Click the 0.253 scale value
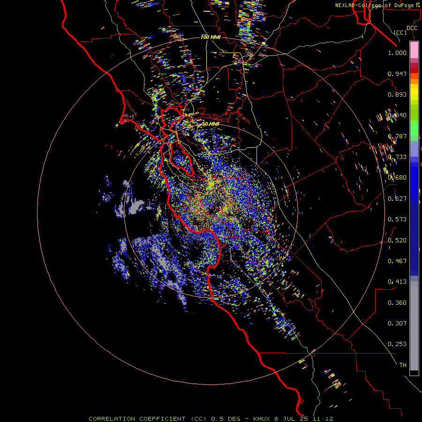The width and height of the screenshot is (422, 422). tap(397, 344)
